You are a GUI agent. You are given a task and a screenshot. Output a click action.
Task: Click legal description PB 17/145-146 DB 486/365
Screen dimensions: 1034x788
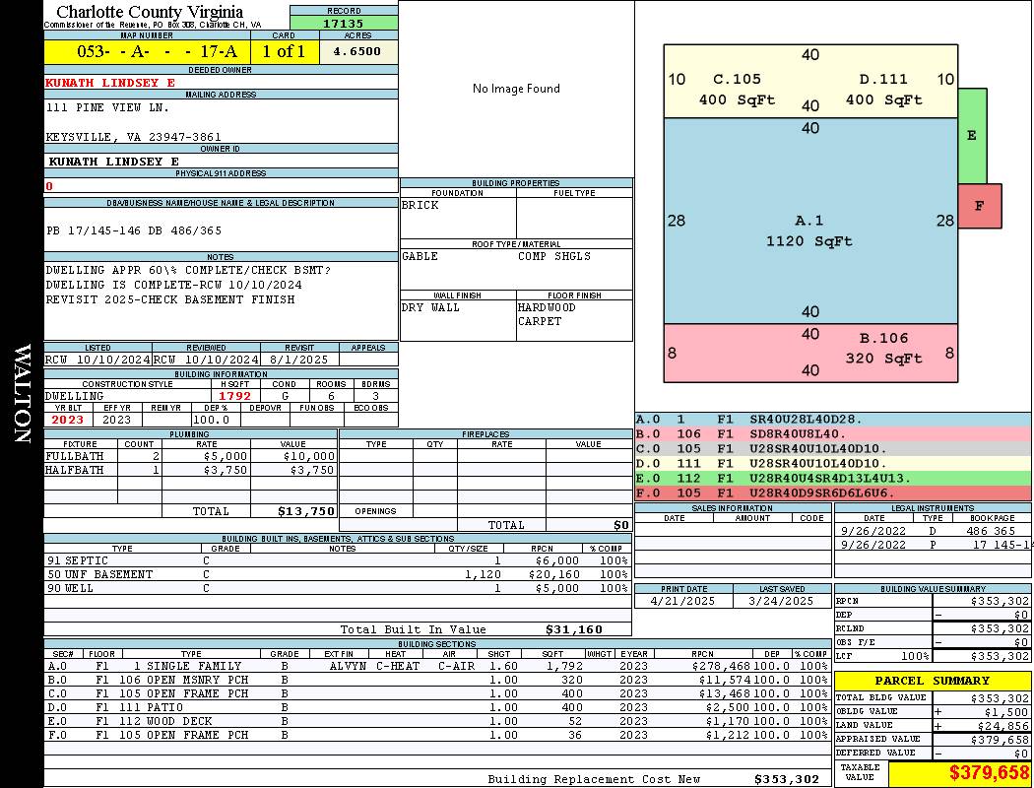coord(134,230)
